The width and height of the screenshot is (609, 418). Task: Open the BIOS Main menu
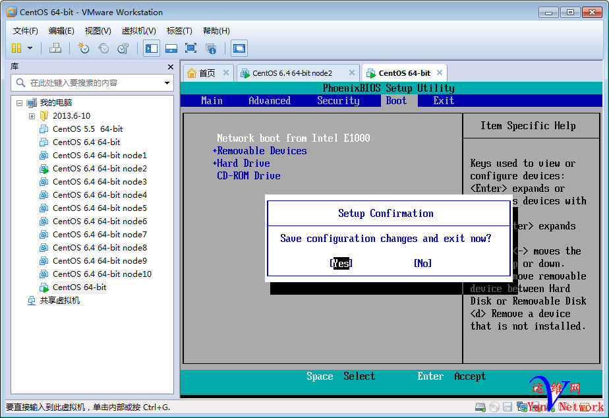point(212,101)
